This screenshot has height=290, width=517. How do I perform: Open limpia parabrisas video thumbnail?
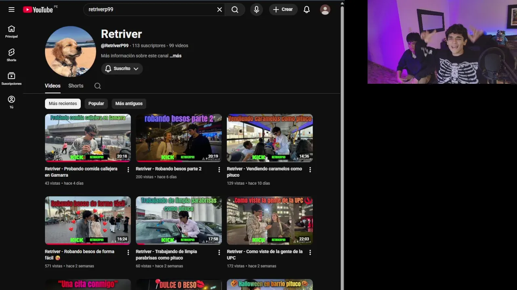click(x=179, y=220)
